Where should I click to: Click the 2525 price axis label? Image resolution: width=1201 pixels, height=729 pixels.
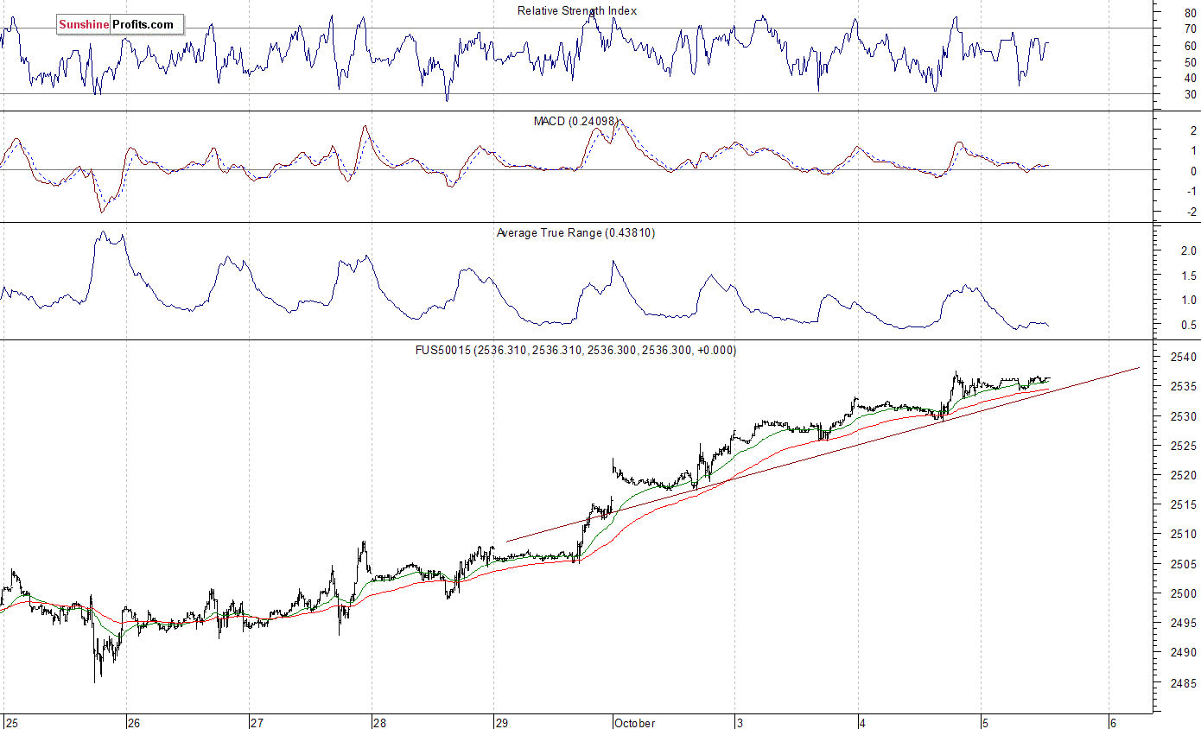pos(1185,446)
